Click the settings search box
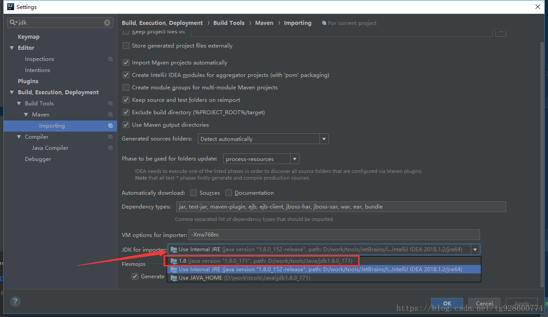This screenshot has height=317, width=548. tap(60, 23)
